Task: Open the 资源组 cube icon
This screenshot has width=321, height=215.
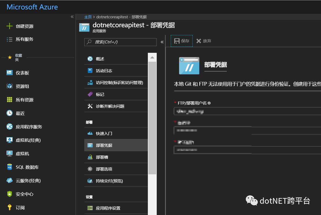Action: click(x=9, y=86)
